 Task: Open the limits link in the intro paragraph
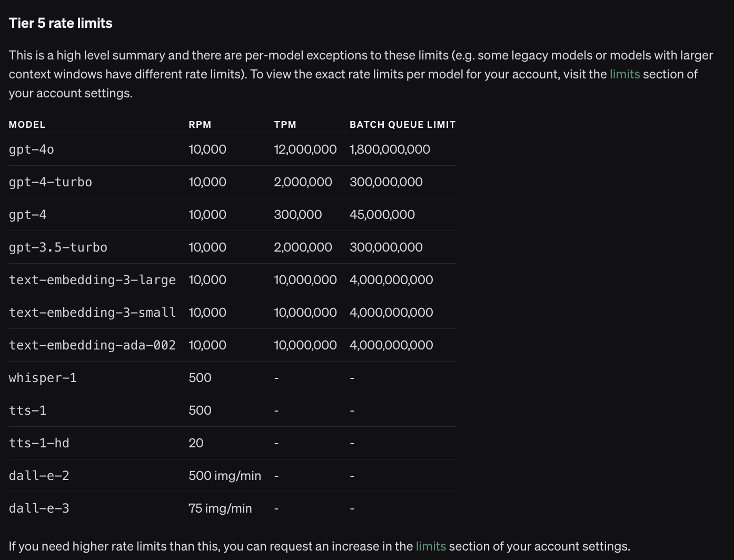[x=624, y=74]
